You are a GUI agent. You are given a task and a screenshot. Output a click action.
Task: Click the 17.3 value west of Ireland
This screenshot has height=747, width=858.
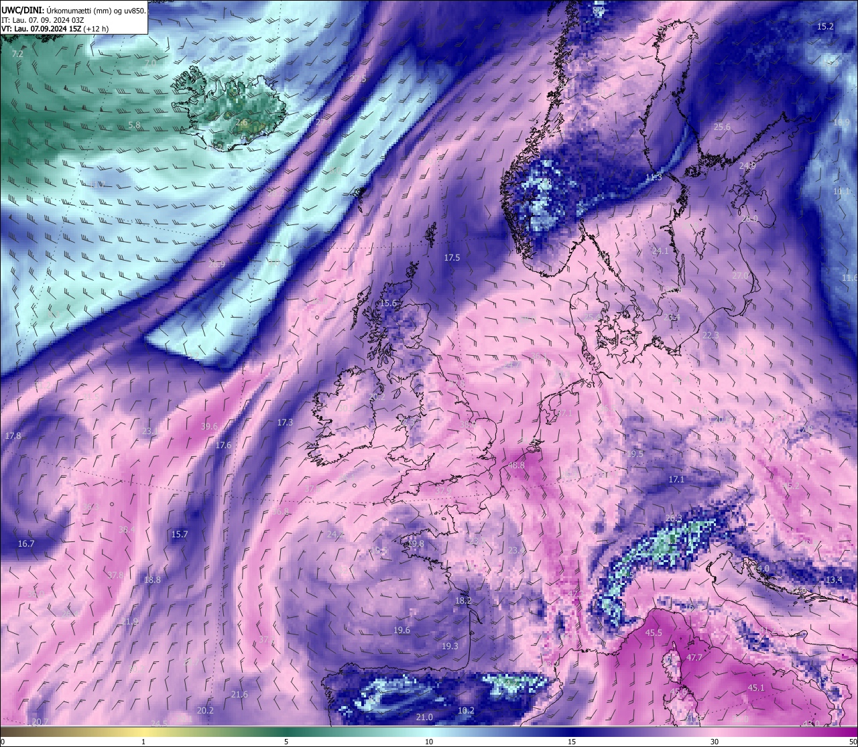(285, 422)
